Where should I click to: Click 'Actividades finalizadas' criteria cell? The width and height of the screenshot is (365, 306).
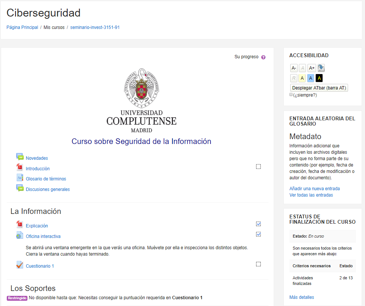[303, 280]
